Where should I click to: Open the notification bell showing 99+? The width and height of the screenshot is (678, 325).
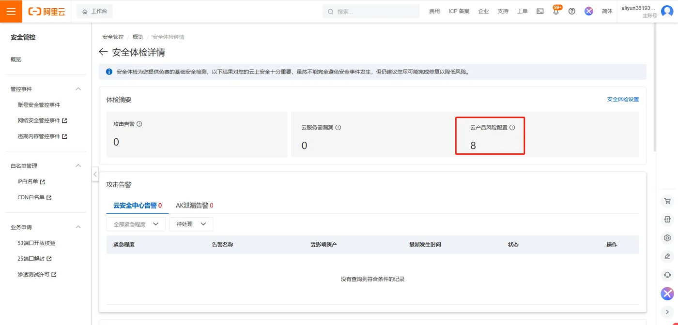[x=556, y=11]
